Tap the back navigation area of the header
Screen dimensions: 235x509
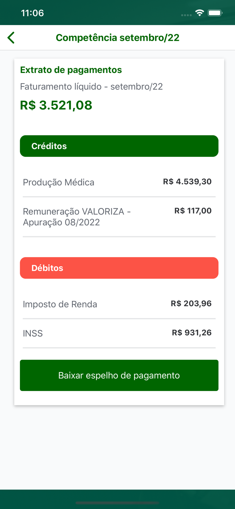point(11,37)
